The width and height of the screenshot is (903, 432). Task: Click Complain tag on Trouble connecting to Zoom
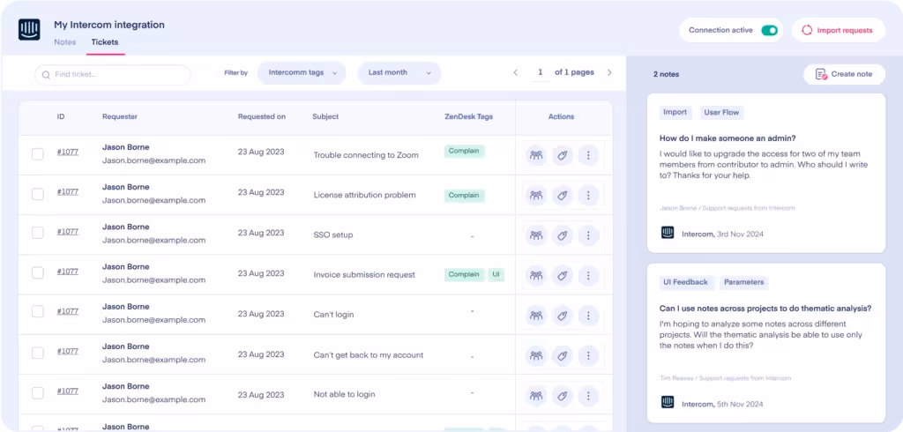(464, 152)
